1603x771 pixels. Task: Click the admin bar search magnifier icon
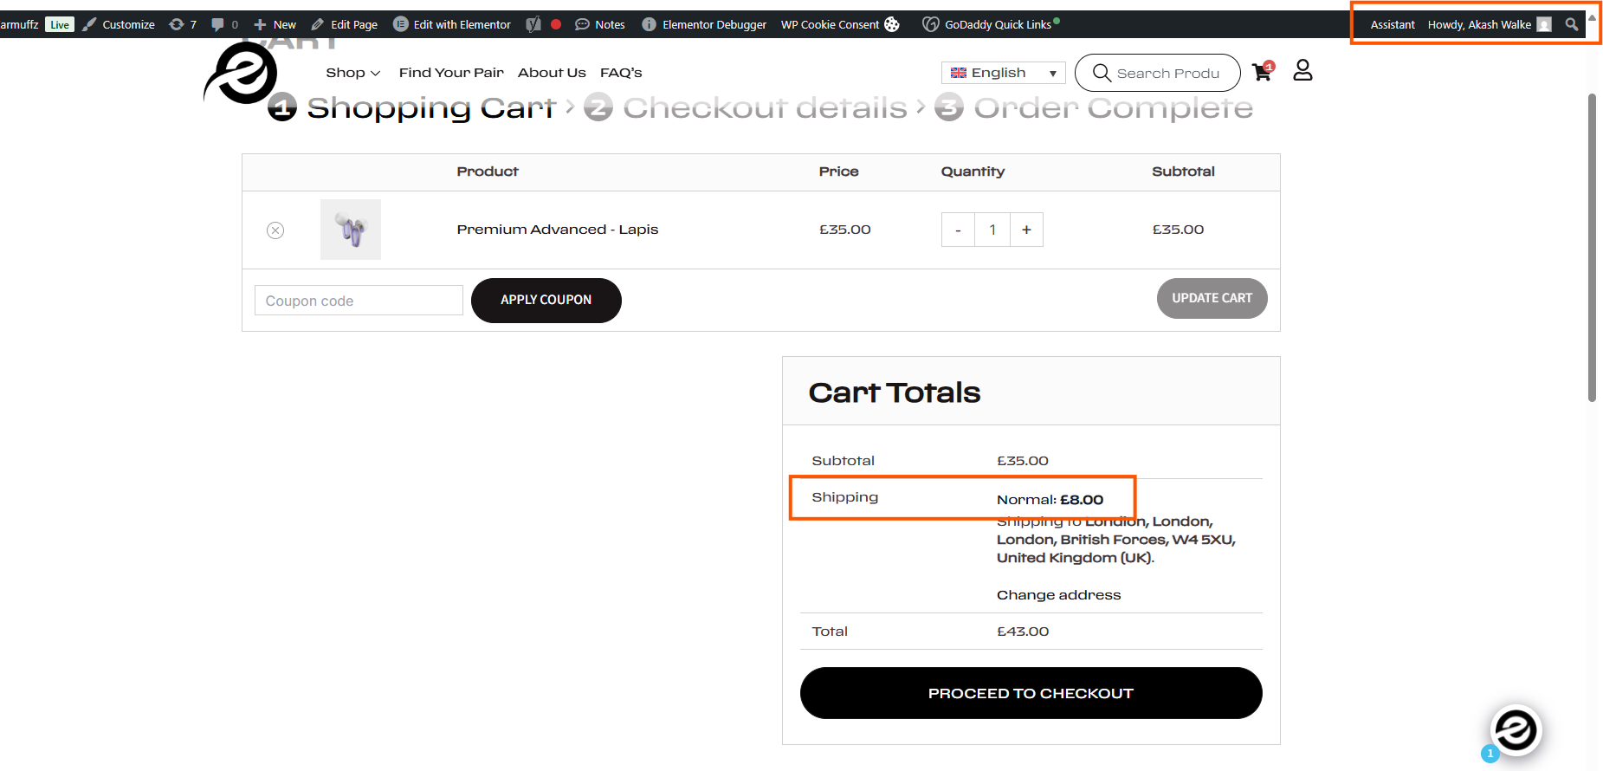point(1571,24)
